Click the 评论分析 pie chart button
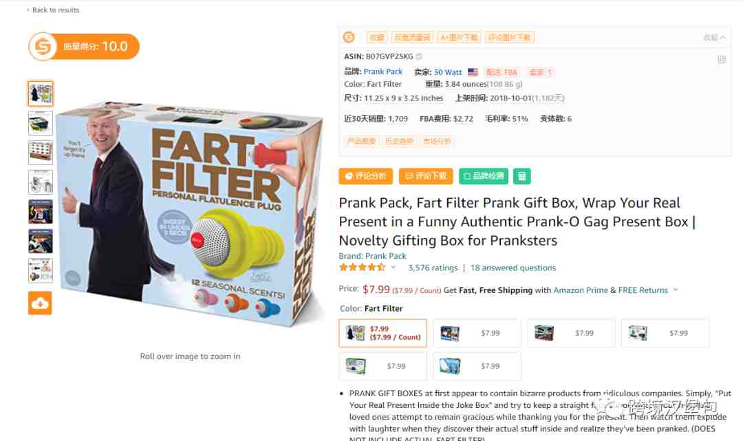 coord(366,176)
